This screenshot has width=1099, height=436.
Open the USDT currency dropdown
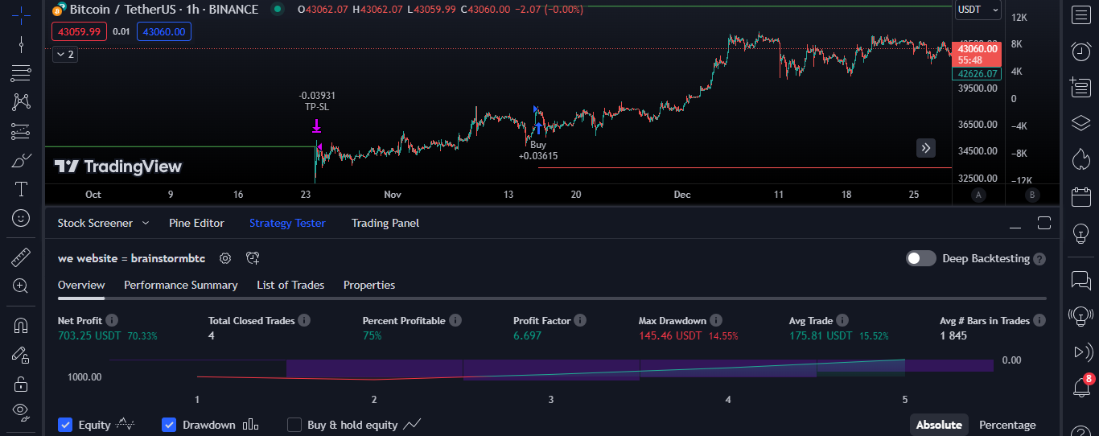(978, 10)
